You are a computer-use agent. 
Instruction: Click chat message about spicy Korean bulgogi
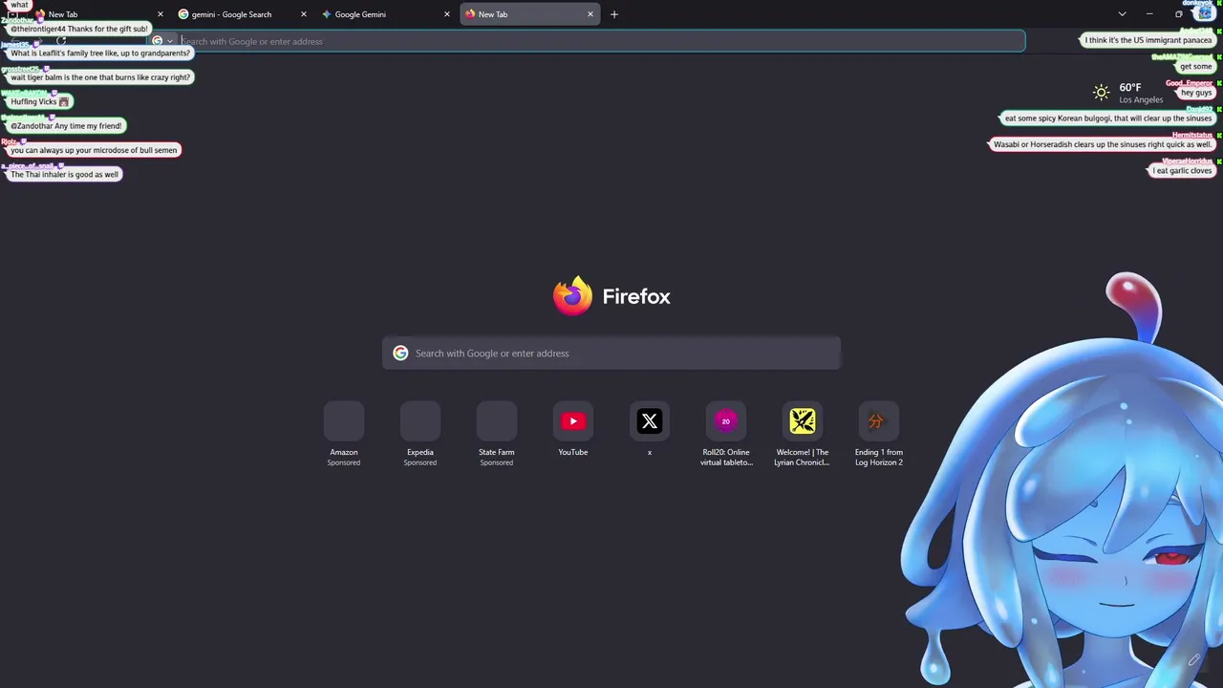1108,118
